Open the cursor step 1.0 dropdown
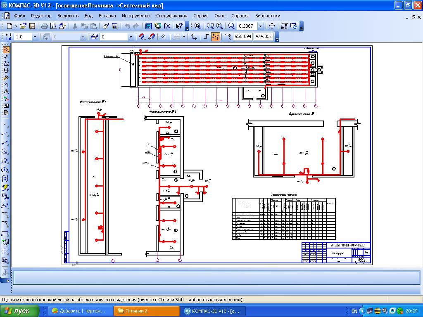This screenshot has height=317, width=423. (x=35, y=37)
